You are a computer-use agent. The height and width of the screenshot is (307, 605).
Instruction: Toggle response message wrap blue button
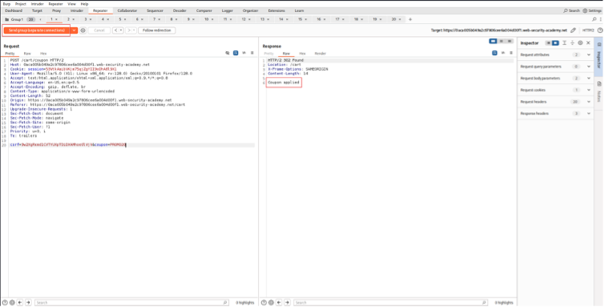tap(494, 53)
